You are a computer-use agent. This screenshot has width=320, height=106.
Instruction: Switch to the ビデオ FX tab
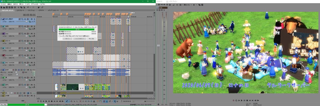point(41,10)
